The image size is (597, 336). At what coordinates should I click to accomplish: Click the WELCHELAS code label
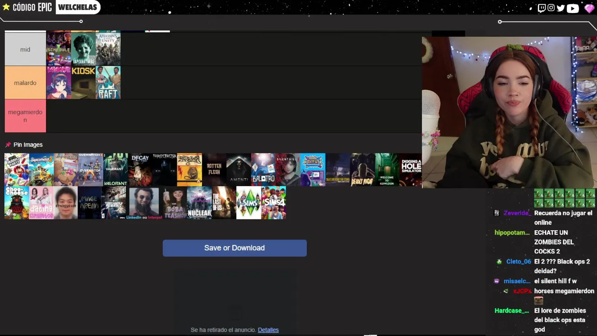[77, 7]
